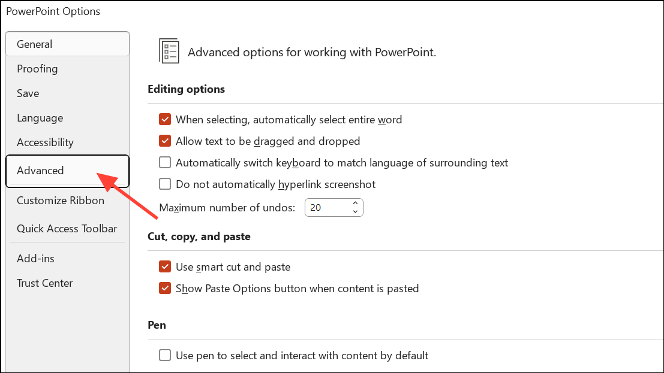The width and height of the screenshot is (664, 373).
Task: Click the maximum undos number field
Action: pos(326,208)
